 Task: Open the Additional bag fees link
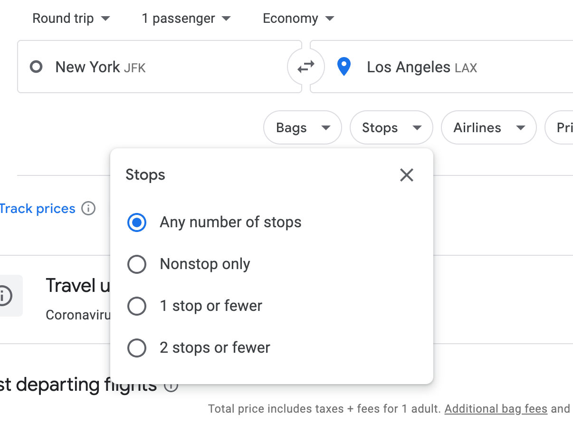coord(496,409)
